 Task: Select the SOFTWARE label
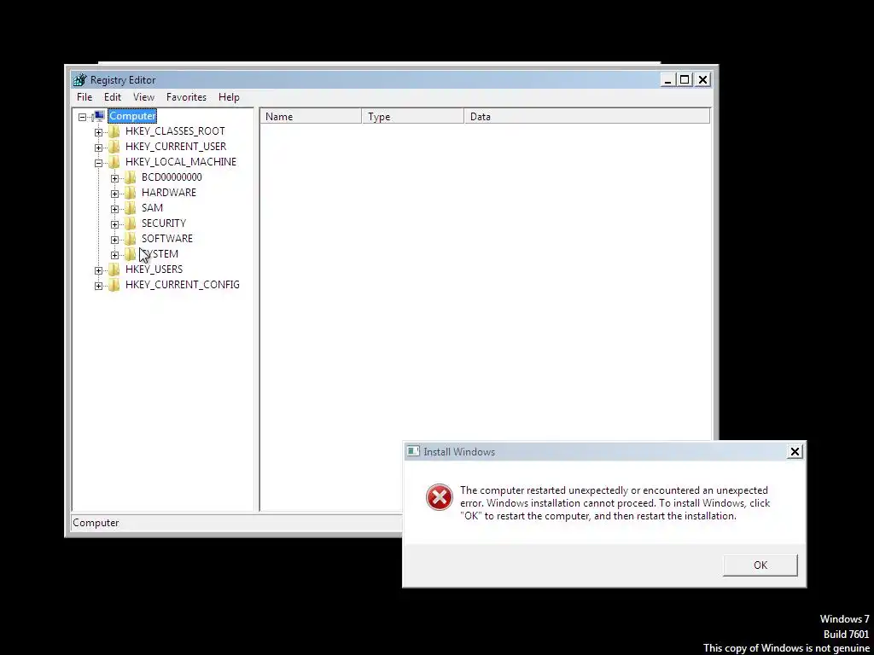click(x=166, y=239)
